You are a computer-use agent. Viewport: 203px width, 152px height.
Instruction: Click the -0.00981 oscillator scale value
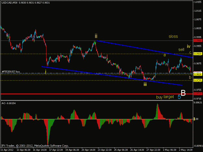(198, 146)
